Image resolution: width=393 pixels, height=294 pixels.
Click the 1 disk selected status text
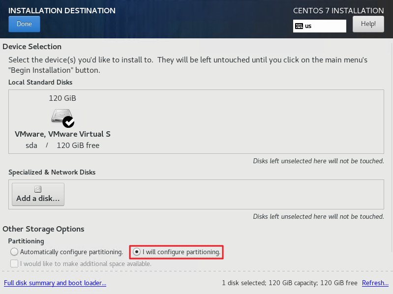pyautogui.click(x=290, y=283)
